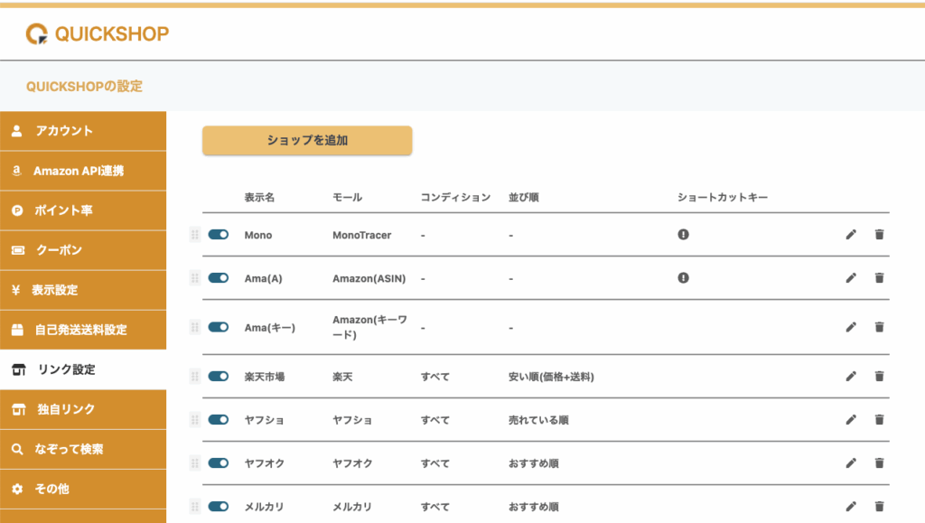Disable the 楽天市場 shop toggle
The image size is (925, 523).
[218, 377]
